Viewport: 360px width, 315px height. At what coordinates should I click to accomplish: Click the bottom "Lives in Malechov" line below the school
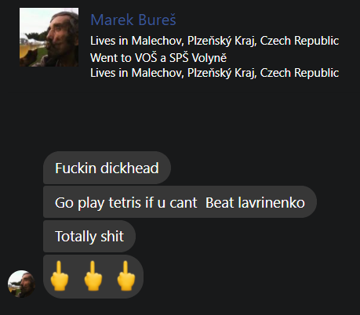[214, 73]
